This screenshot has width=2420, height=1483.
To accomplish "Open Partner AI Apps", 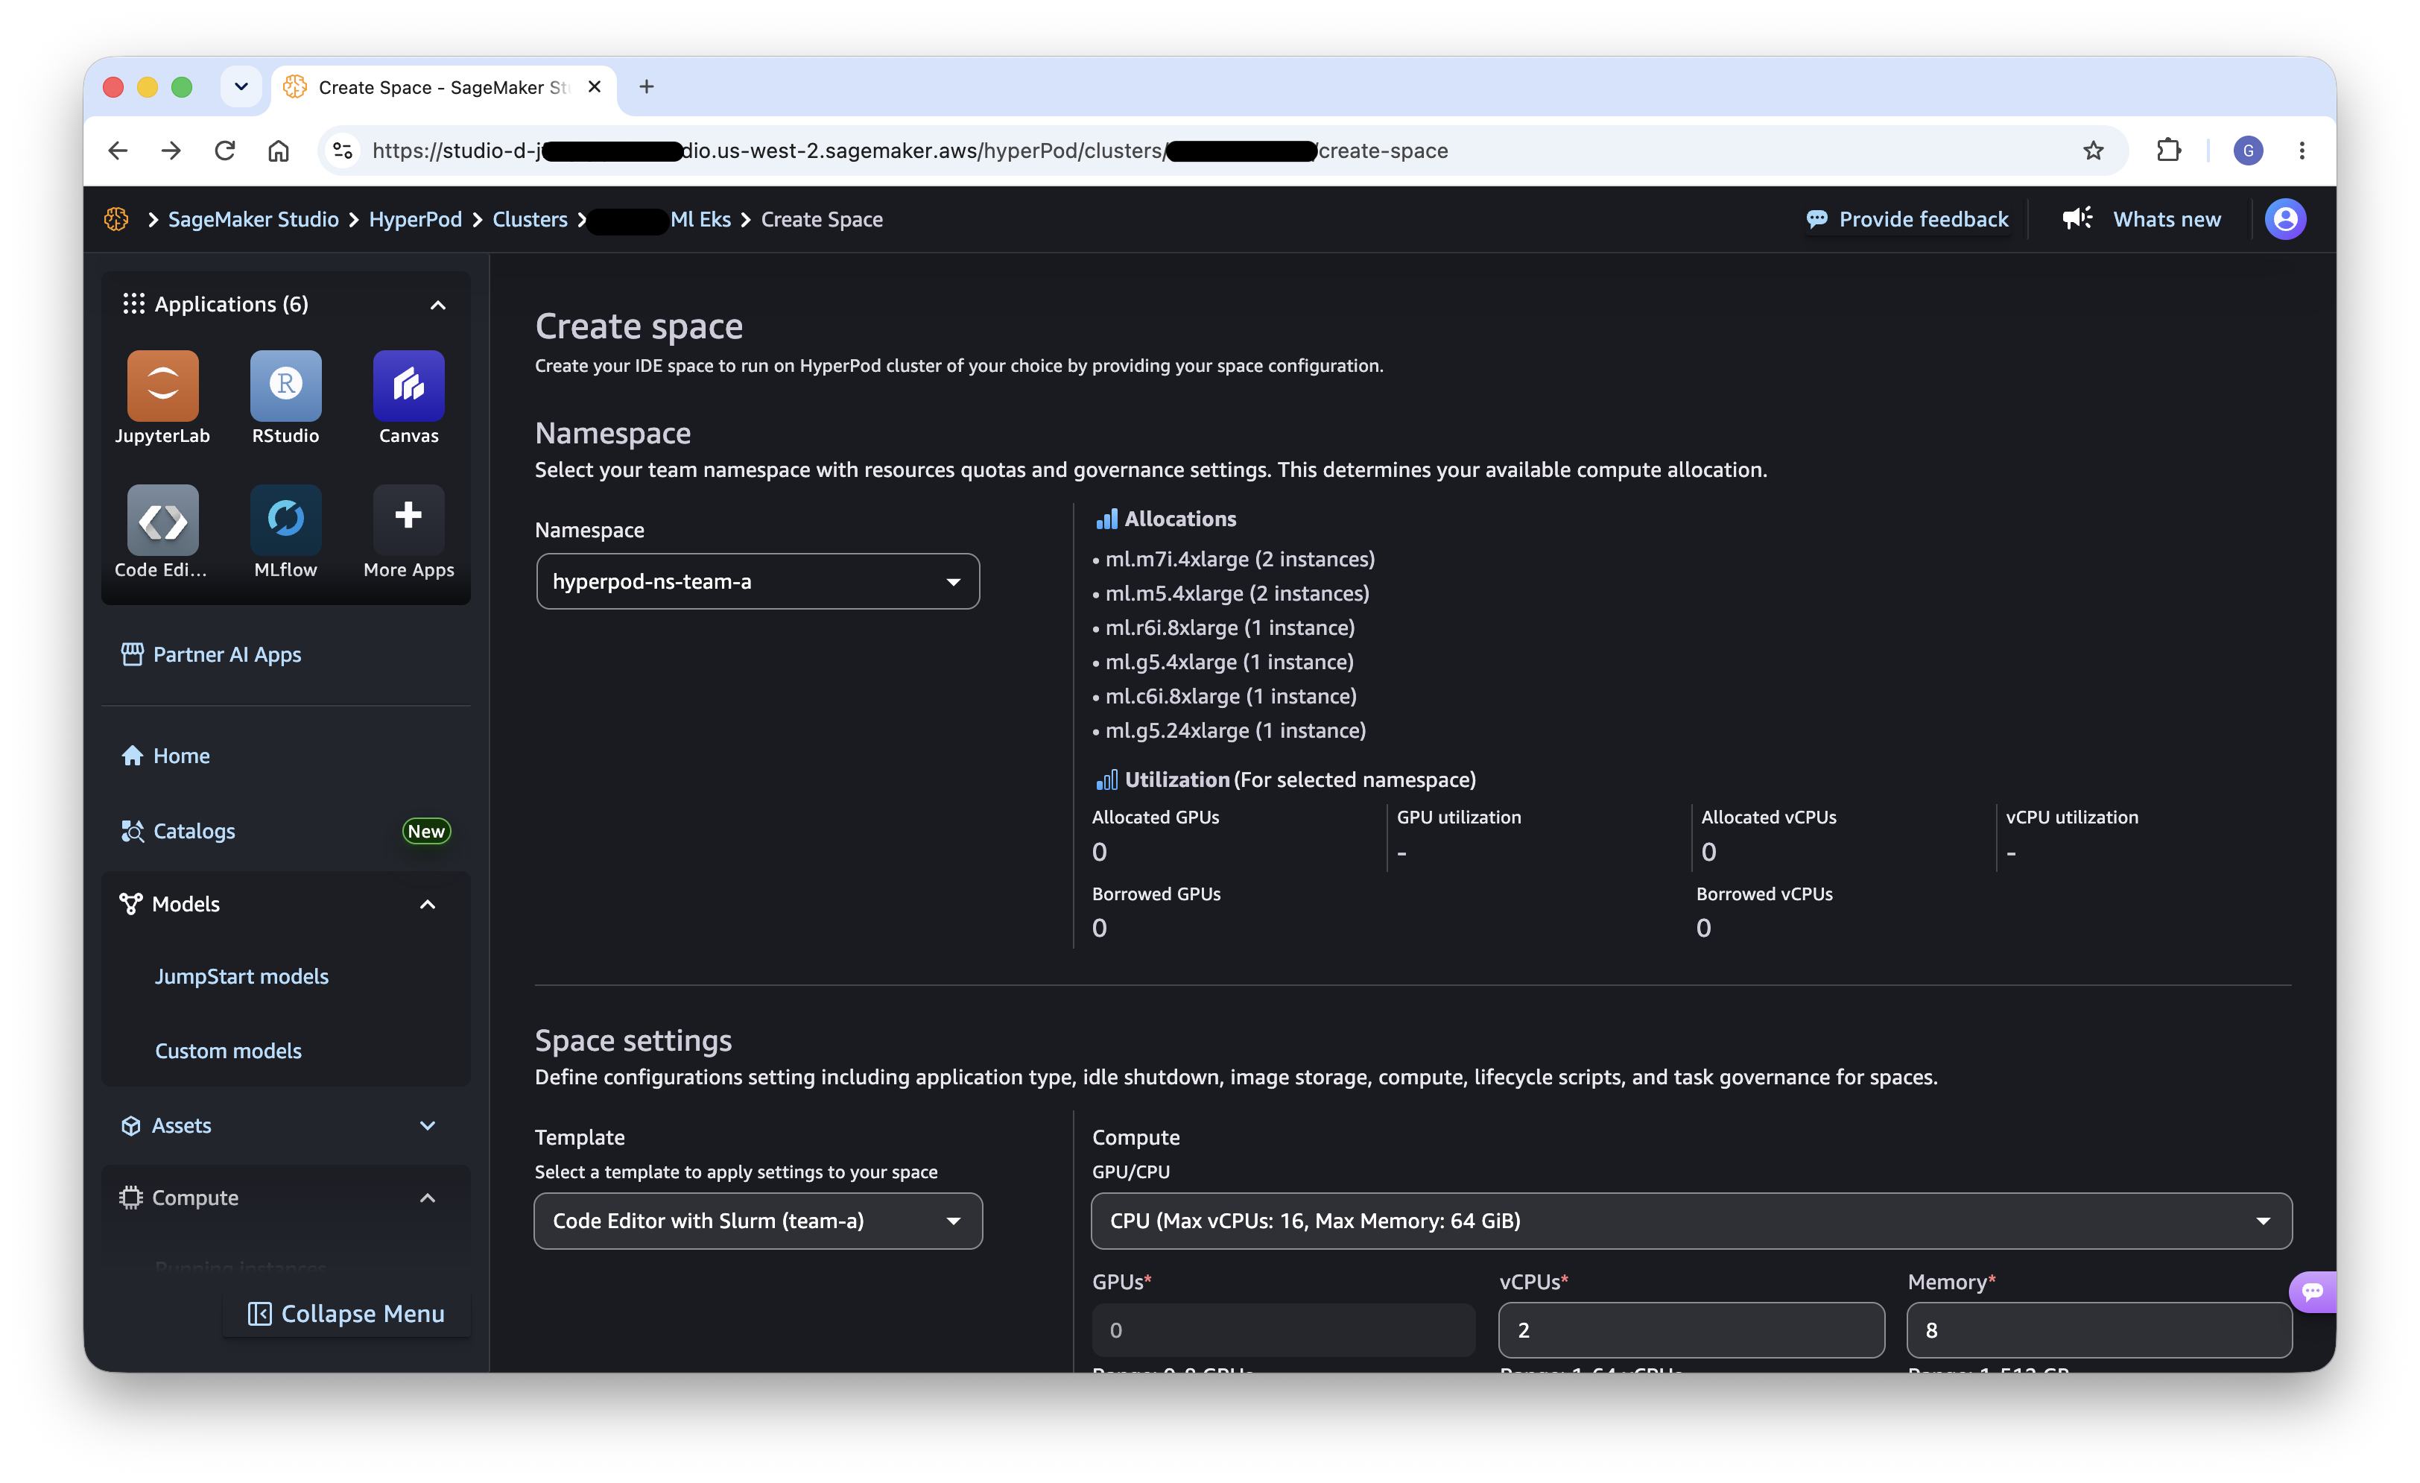I will click(x=211, y=654).
